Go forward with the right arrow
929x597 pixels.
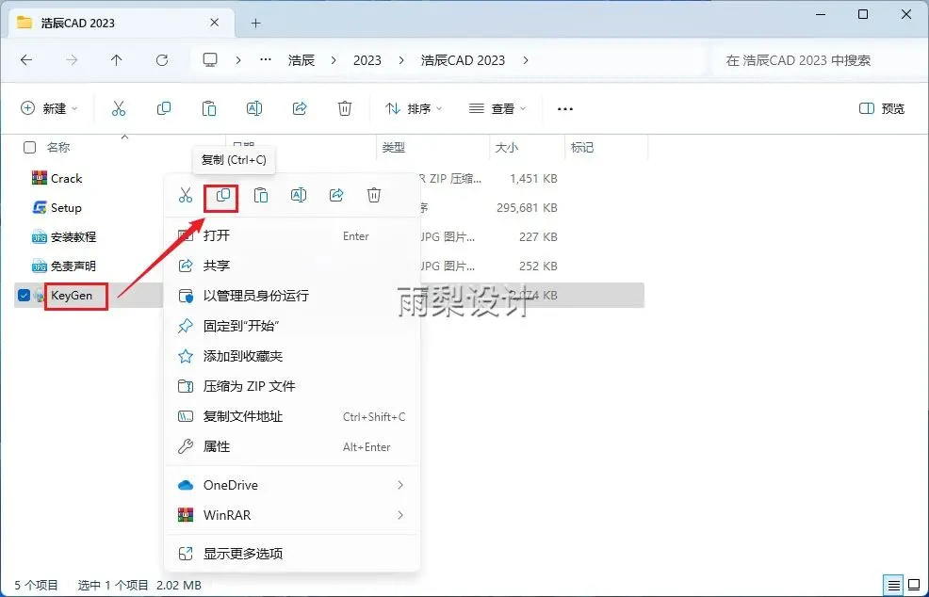72,60
